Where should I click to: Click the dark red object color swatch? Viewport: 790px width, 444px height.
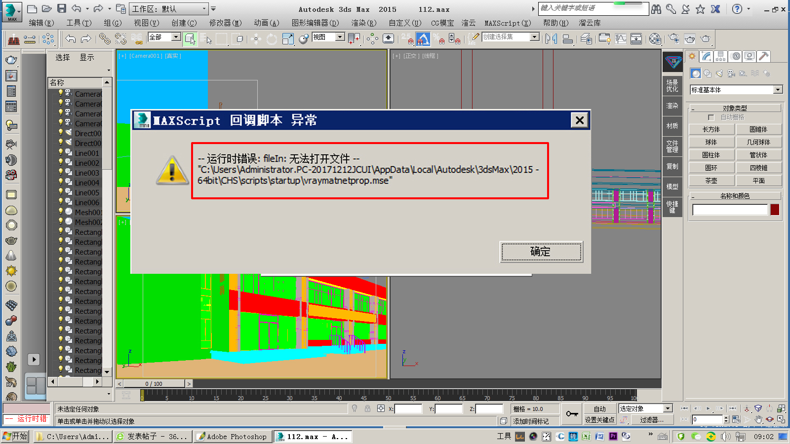point(775,210)
